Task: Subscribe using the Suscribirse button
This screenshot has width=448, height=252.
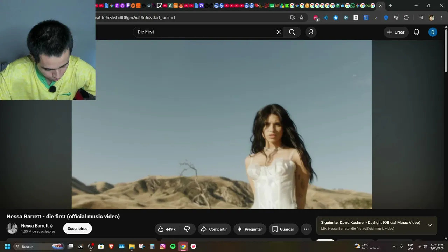Action: click(78, 229)
